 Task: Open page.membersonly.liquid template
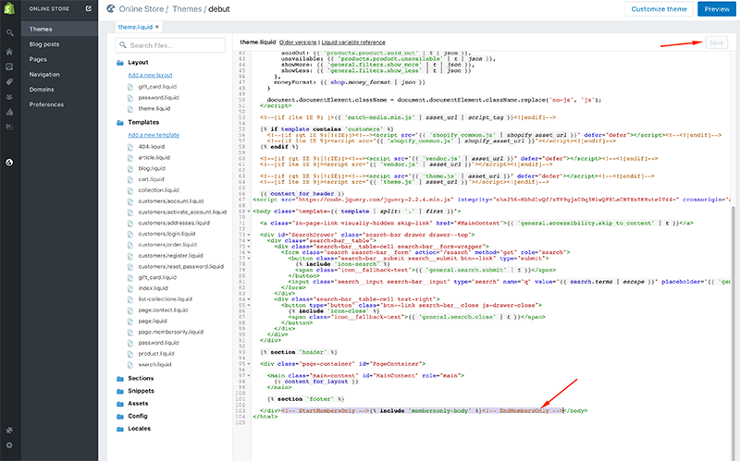click(x=171, y=332)
